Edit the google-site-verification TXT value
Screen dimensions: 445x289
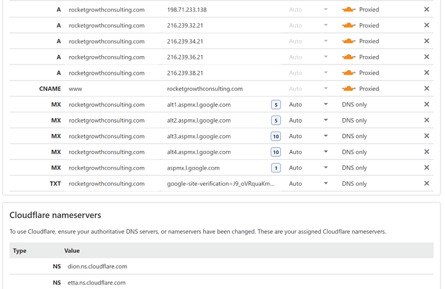click(x=221, y=184)
